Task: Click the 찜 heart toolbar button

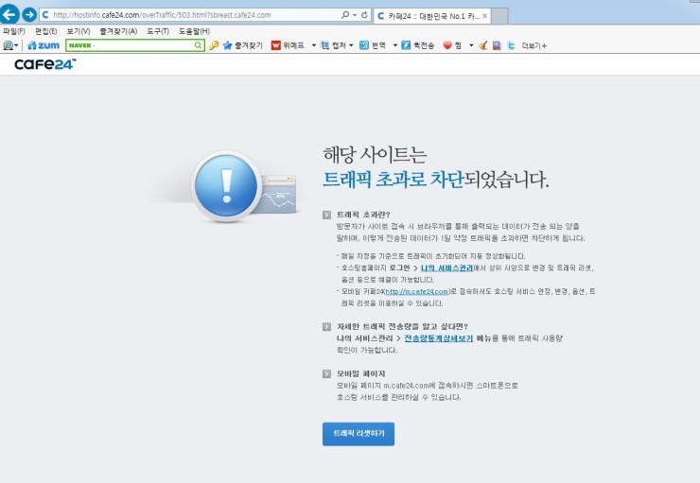Action: [x=452, y=45]
